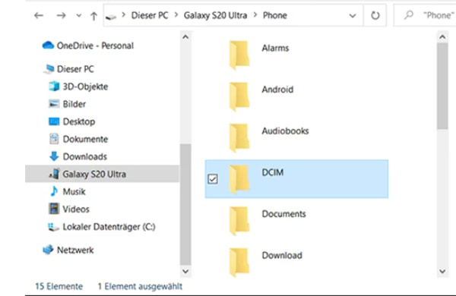The width and height of the screenshot is (456, 296).
Task: Click the Lokaler Datenträger drive icon
Action: coord(53,227)
